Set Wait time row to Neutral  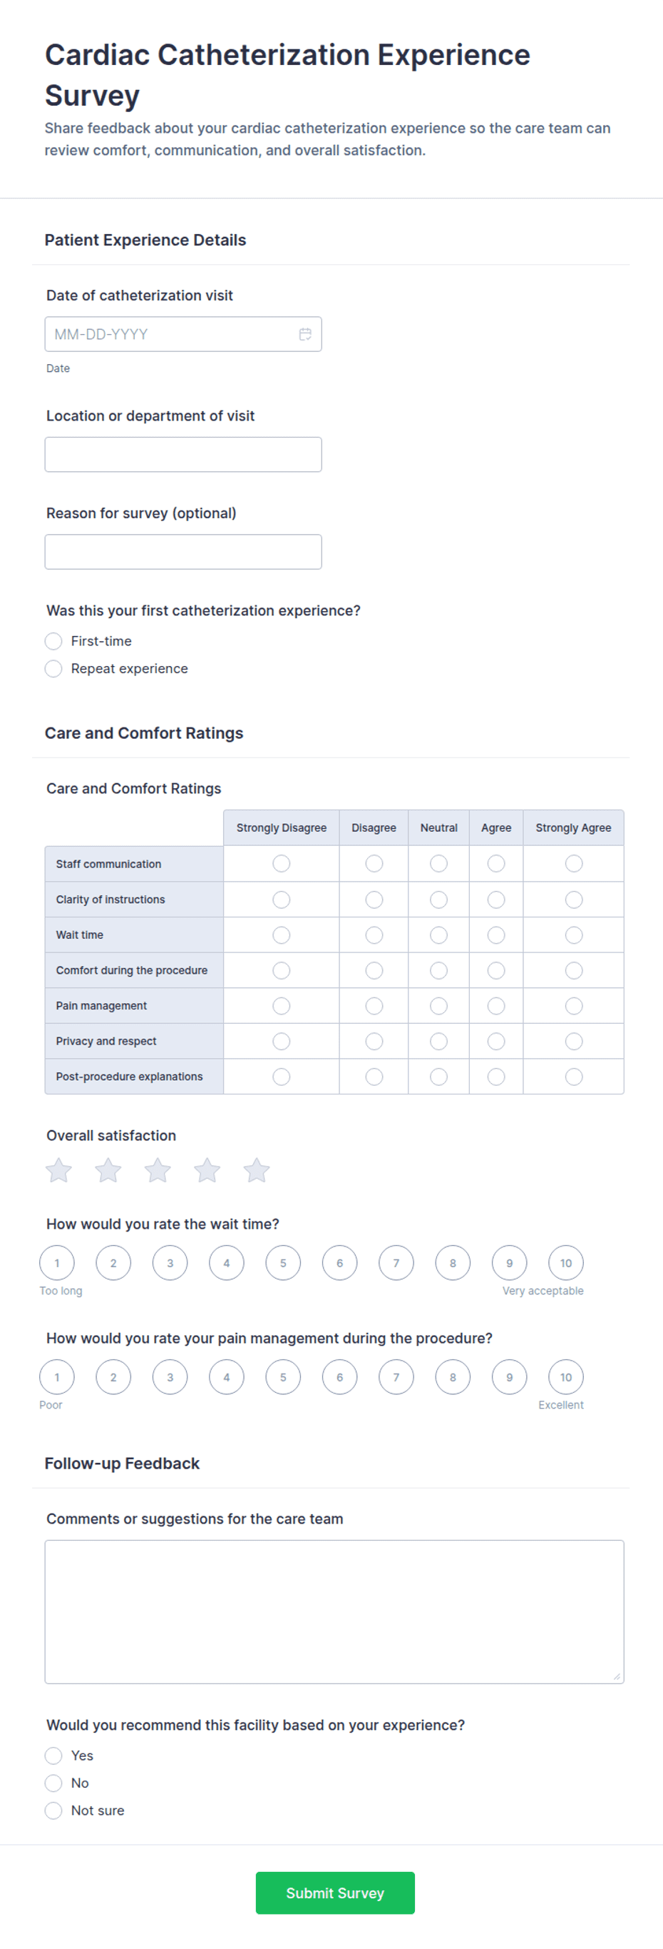tap(438, 935)
